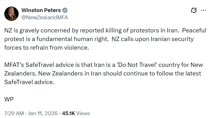Click the Jan 11, 2026 post date
Image resolution: width=210 pixels, height=118 pixels.
(43, 113)
